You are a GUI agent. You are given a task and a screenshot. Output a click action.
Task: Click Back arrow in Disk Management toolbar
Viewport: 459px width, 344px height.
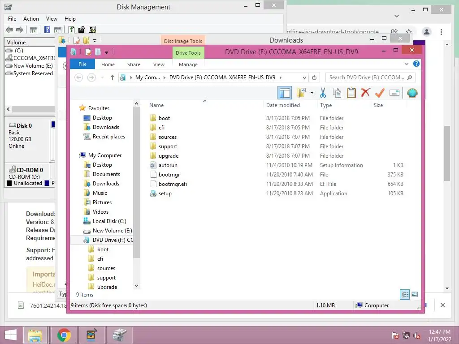pos(9,30)
